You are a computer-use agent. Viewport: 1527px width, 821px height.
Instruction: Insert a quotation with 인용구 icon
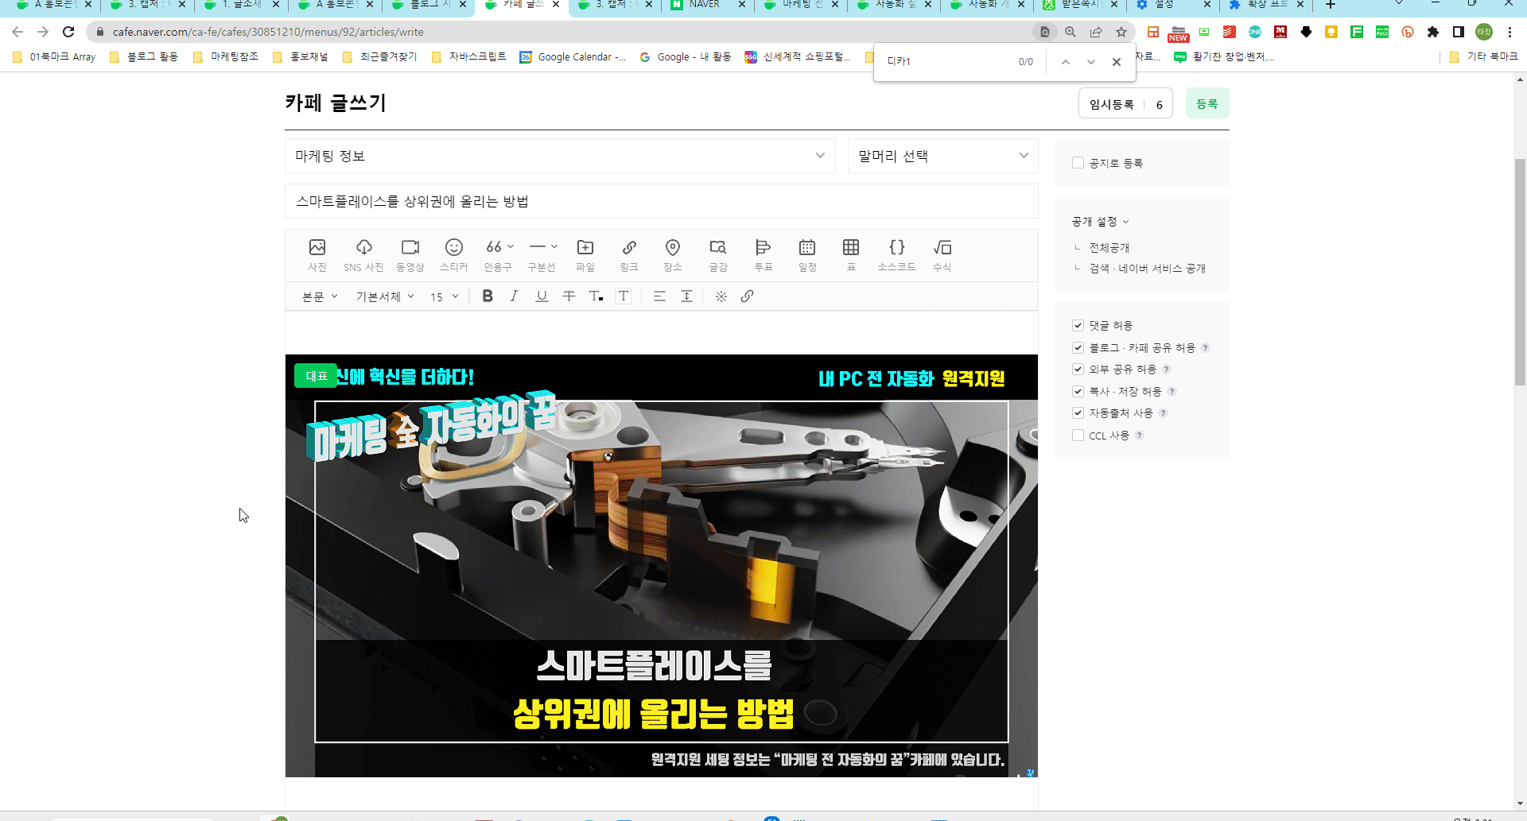pyautogui.click(x=494, y=255)
